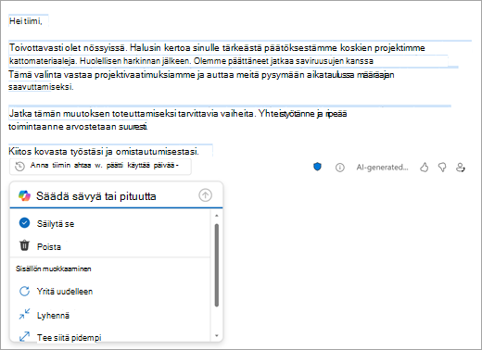482x350 pixels.
Task: Click the prompt history clock icon
Action: pos(19,167)
